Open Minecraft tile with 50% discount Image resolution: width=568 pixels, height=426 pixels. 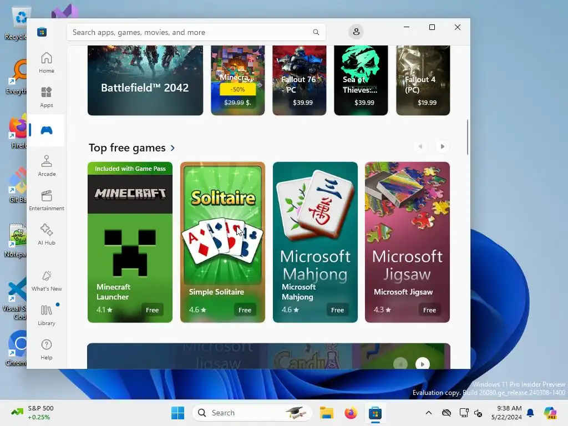(237, 80)
